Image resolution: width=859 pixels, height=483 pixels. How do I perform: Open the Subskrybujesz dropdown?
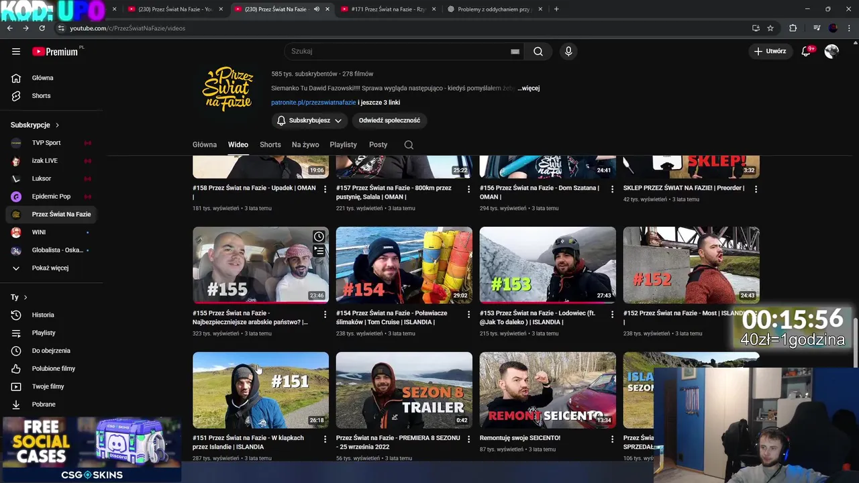(309, 120)
